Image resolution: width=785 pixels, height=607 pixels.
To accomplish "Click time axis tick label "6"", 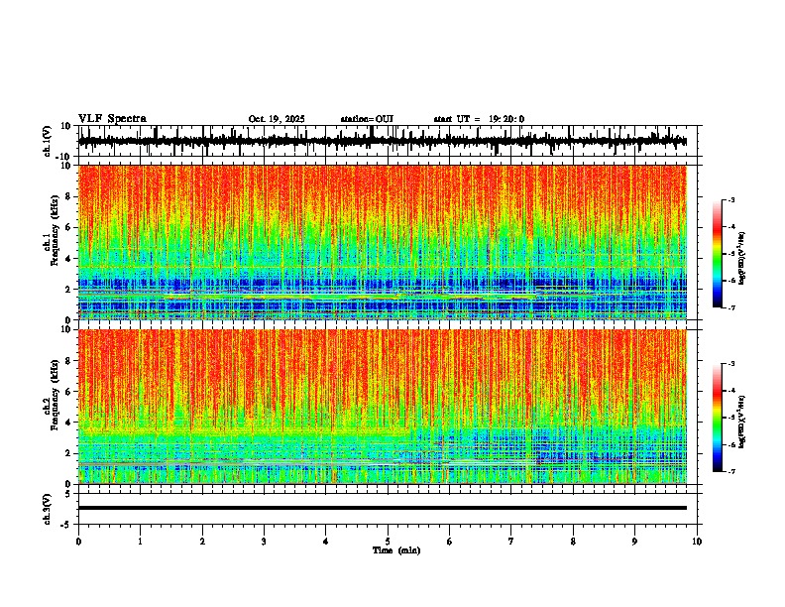I will pos(449,542).
